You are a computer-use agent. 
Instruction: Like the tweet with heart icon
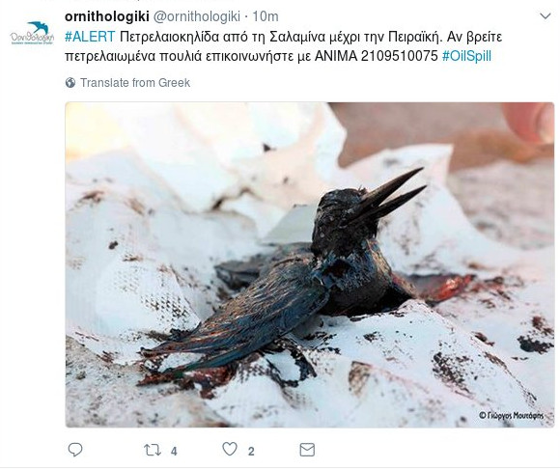coord(230,450)
